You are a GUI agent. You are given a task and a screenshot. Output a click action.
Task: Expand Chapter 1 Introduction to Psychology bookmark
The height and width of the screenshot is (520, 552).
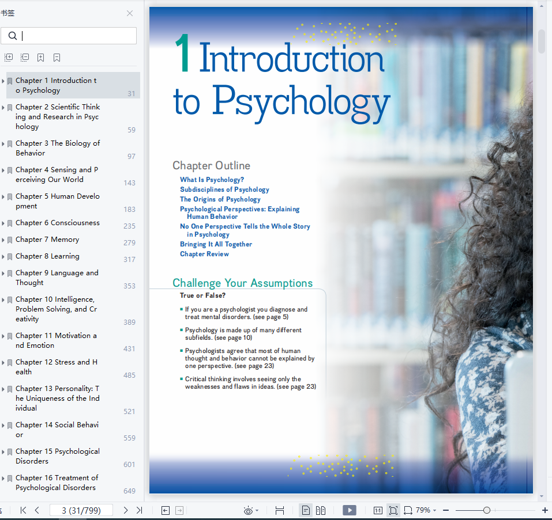(3, 81)
